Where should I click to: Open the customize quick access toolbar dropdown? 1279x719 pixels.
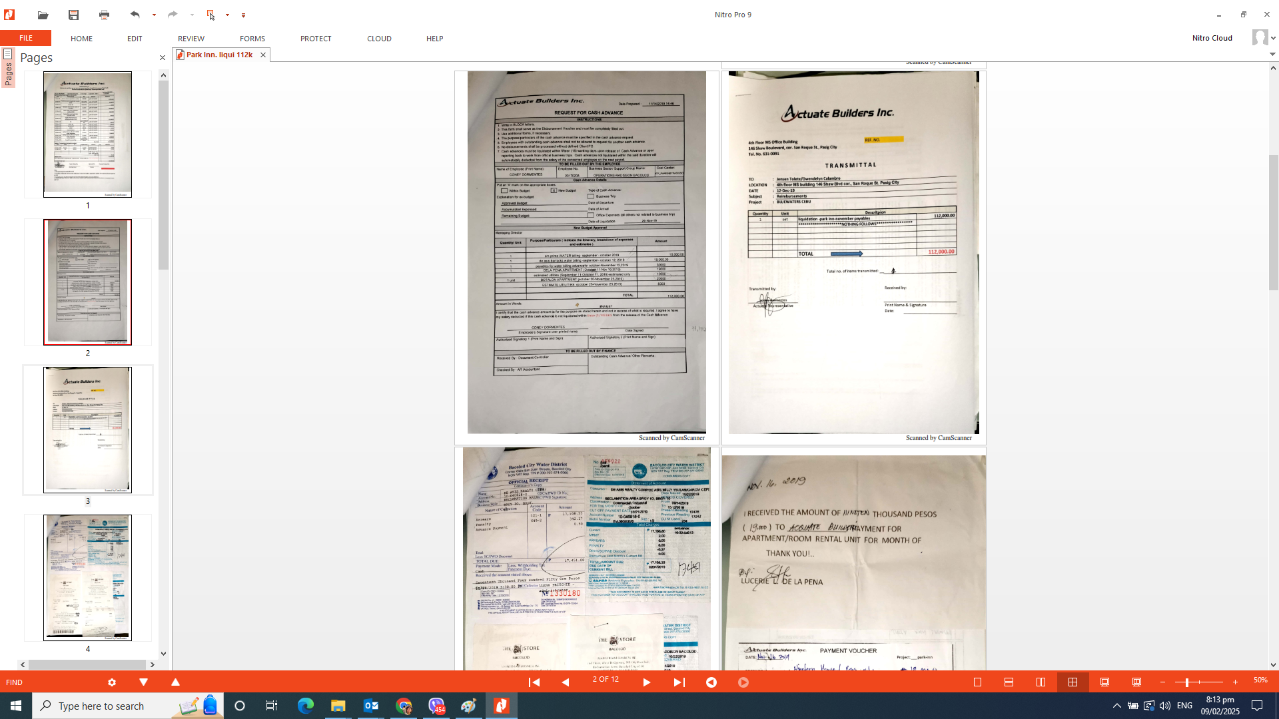(x=243, y=15)
